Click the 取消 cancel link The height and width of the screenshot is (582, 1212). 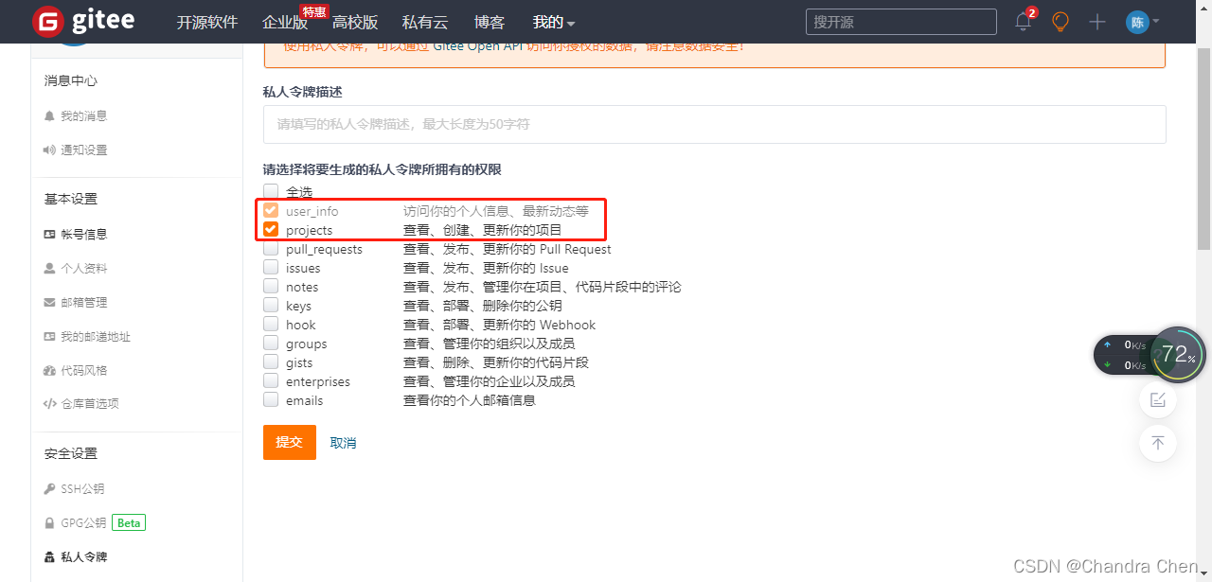click(x=343, y=442)
